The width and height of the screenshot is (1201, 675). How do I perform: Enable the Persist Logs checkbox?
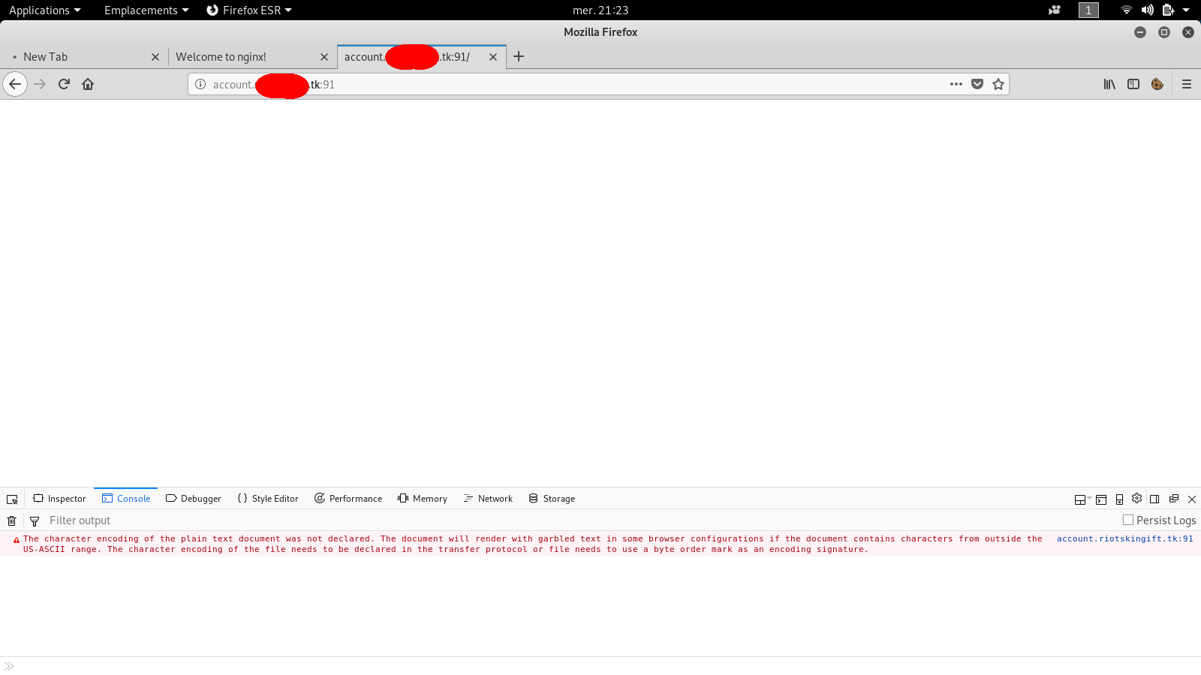[1127, 520]
